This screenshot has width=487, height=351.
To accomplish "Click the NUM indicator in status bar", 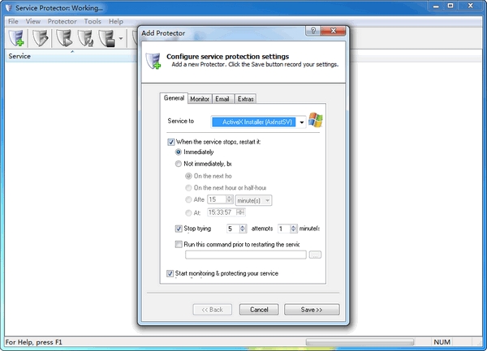I will (x=442, y=342).
